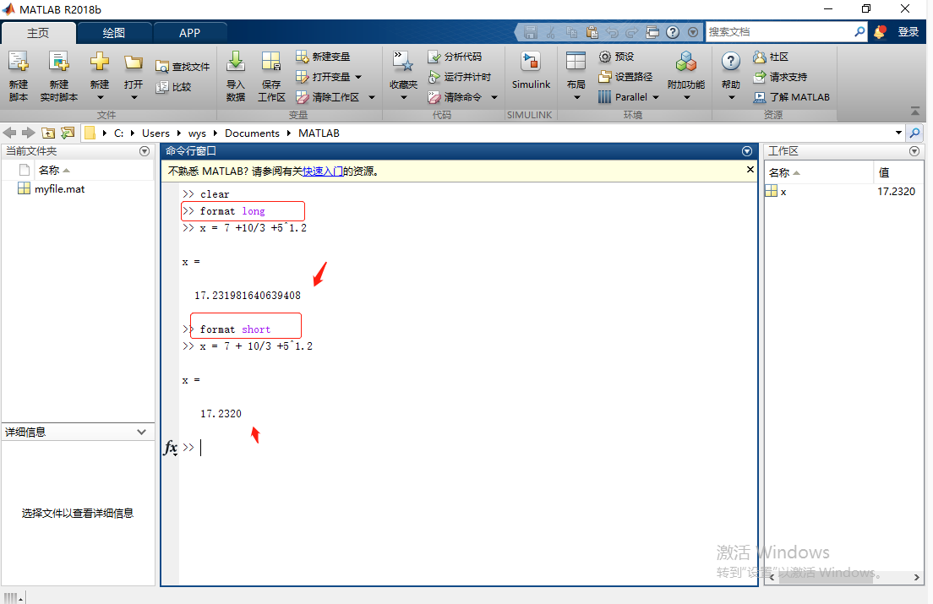Click the Workspace horizontal scrollbar right arrow

[916, 577]
